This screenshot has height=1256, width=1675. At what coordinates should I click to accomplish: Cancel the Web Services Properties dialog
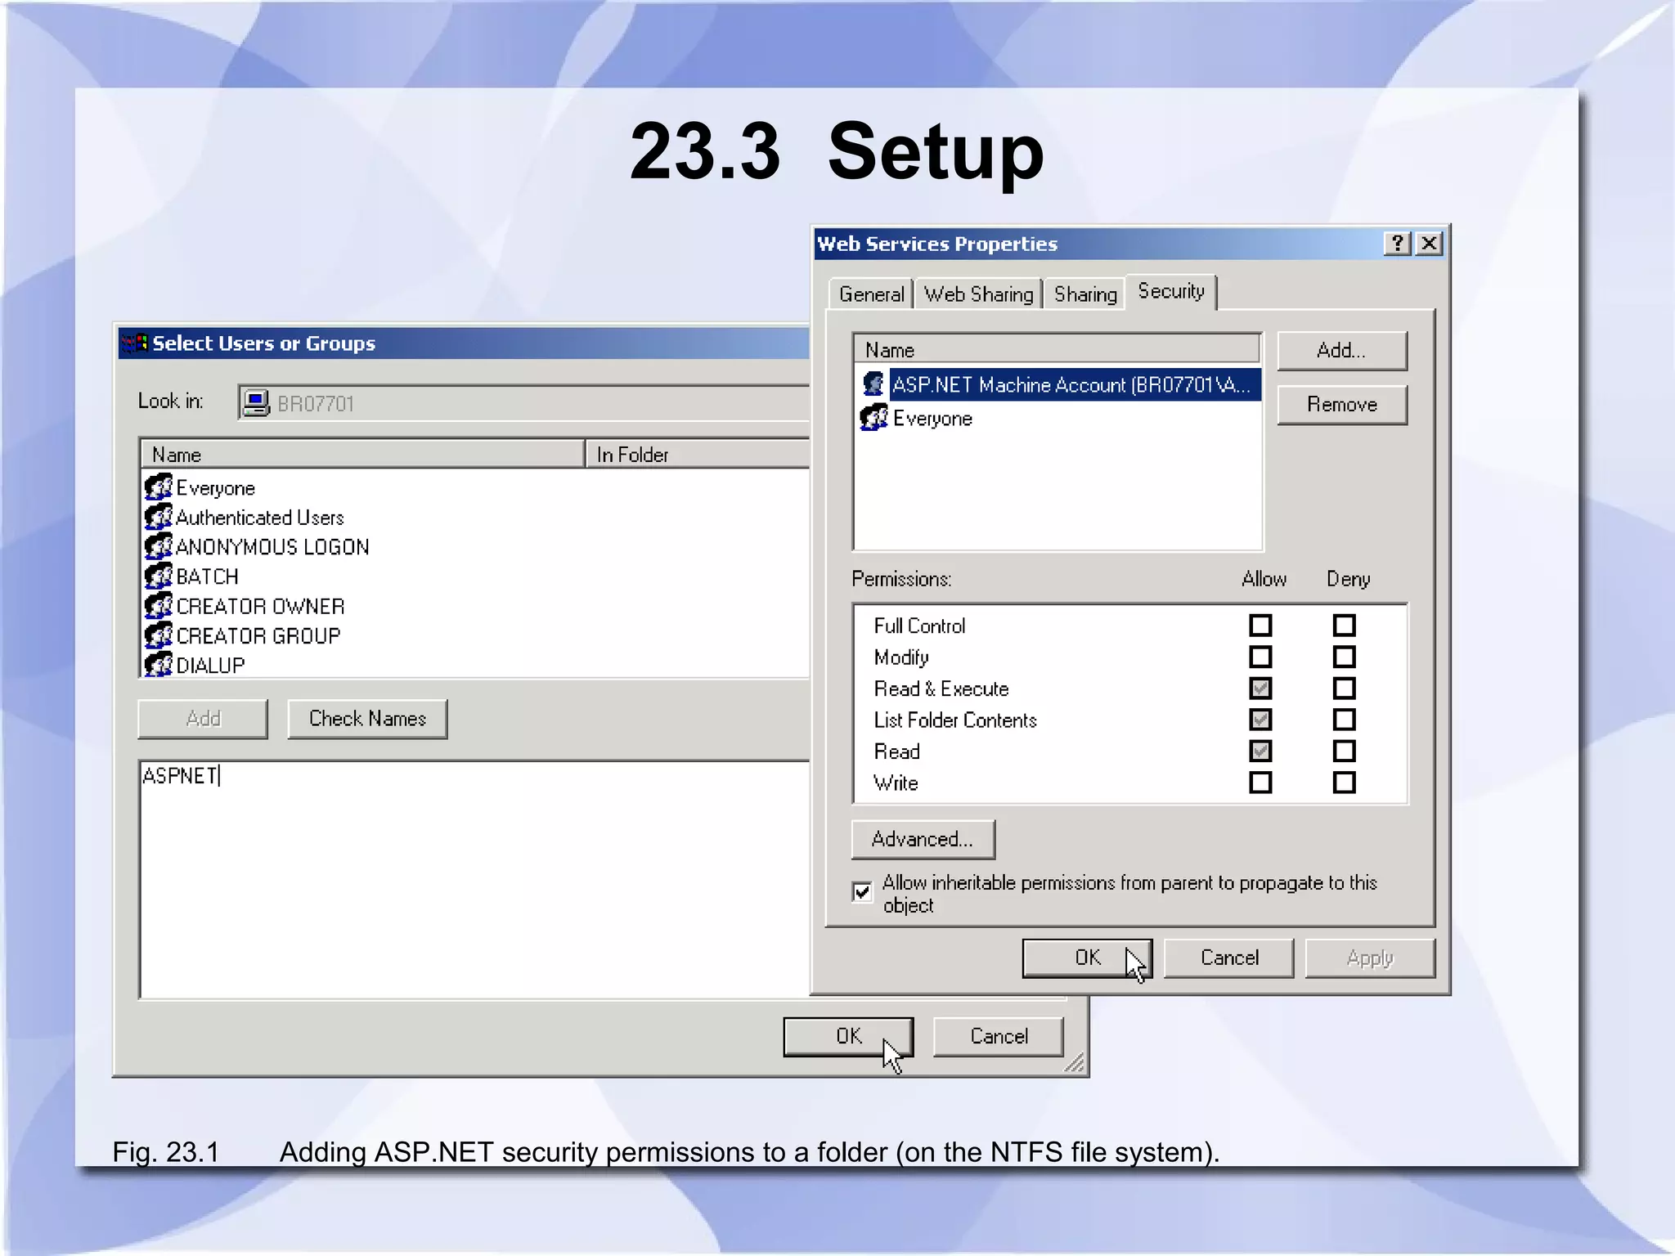[x=1228, y=958]
